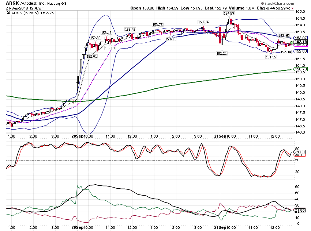Click the 153.30 price annotation
This screenshot has height=231, width=311.
(x=171, y=39)
